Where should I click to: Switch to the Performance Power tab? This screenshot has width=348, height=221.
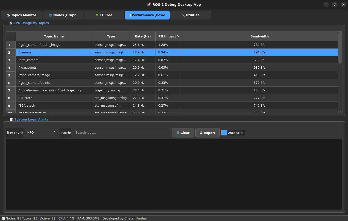[147, 15]
